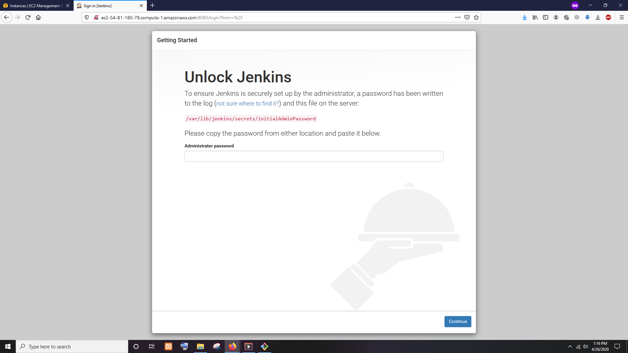Click the Adblock Plus ABP icon
The image size is (628, 353).
click(x=608, y=18)
